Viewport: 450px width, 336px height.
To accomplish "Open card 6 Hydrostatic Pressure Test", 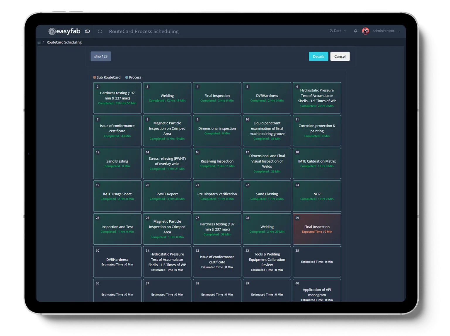I will (317, 98).
